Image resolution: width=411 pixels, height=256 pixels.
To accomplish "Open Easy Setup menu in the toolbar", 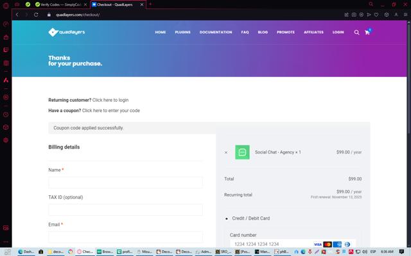I will (x=405, y=15).
